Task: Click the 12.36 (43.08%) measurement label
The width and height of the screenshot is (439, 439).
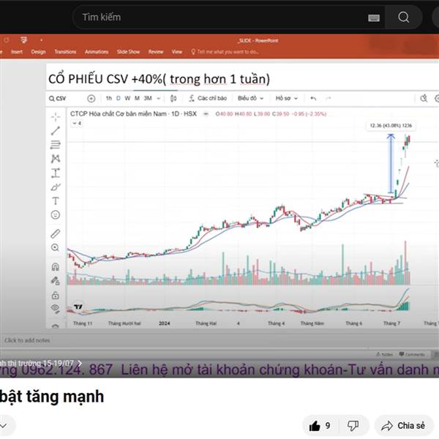Action: click(x=391, y=126)
